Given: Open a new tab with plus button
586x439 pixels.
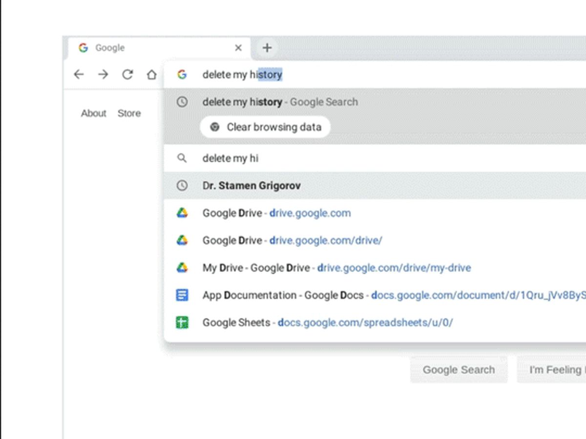Looking at the screenshot, I should coord(267,48).
